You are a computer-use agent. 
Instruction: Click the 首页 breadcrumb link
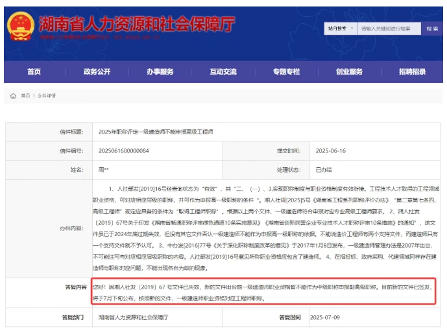[x=25, y=95]
